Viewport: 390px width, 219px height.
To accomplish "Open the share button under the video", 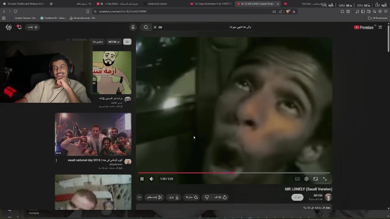I will [192, 197].
